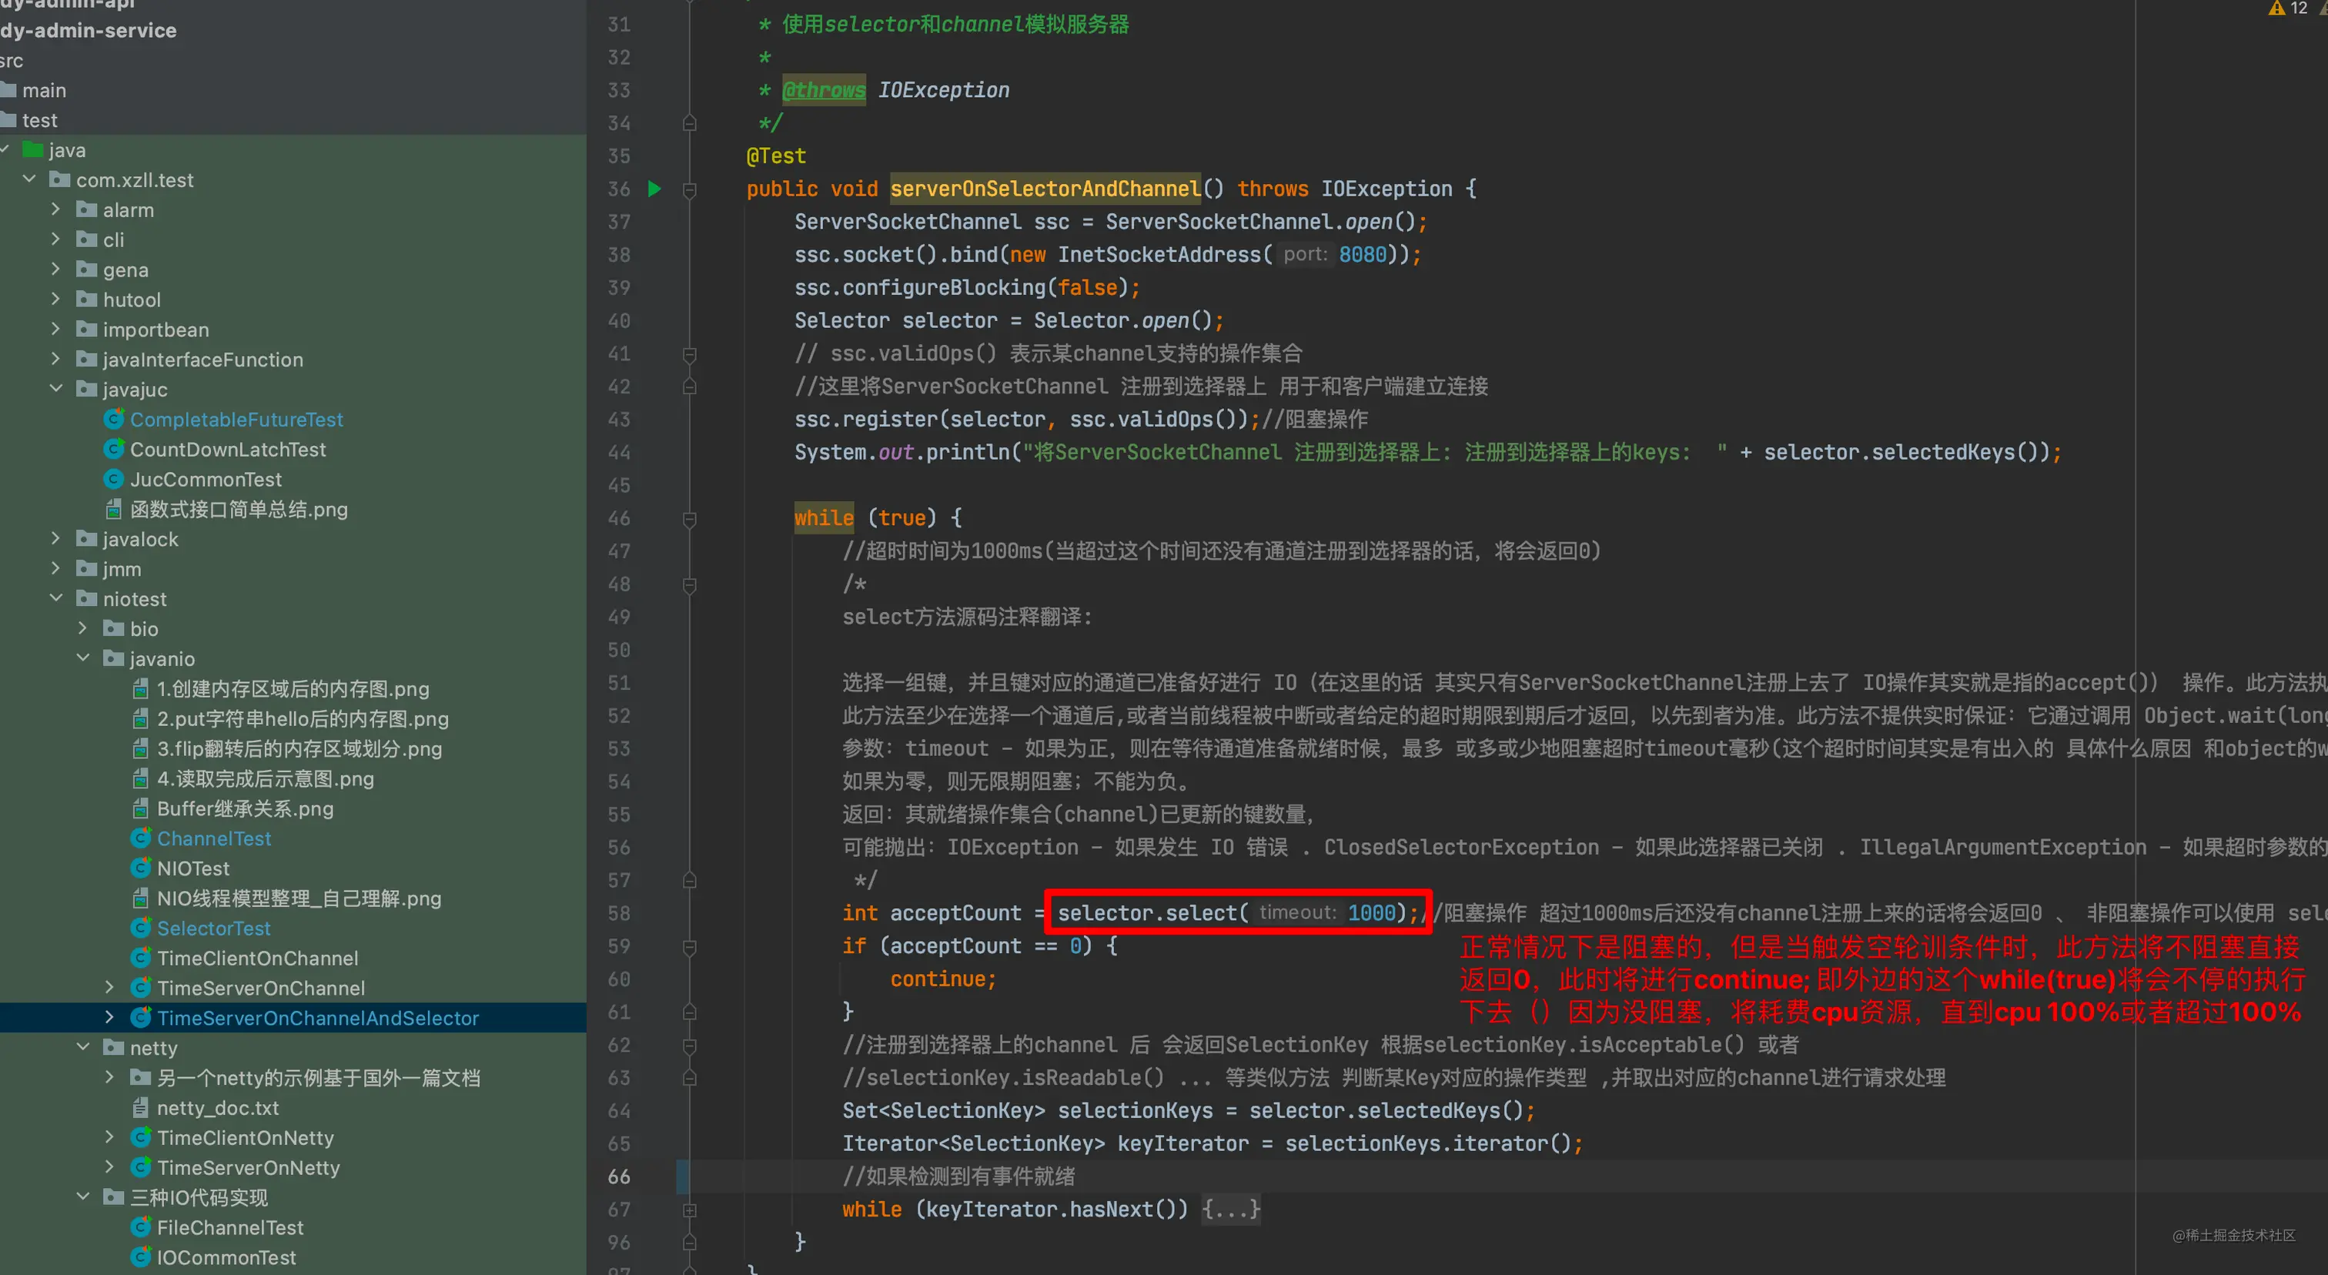2328x1275 pixels.
Task: Click the @Test annotation on line 35
Action: (x=775, y=156)
